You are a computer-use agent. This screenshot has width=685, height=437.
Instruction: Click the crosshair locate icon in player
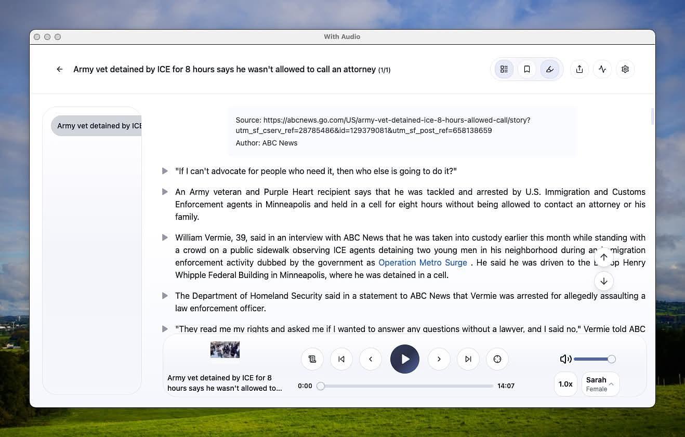497,359
